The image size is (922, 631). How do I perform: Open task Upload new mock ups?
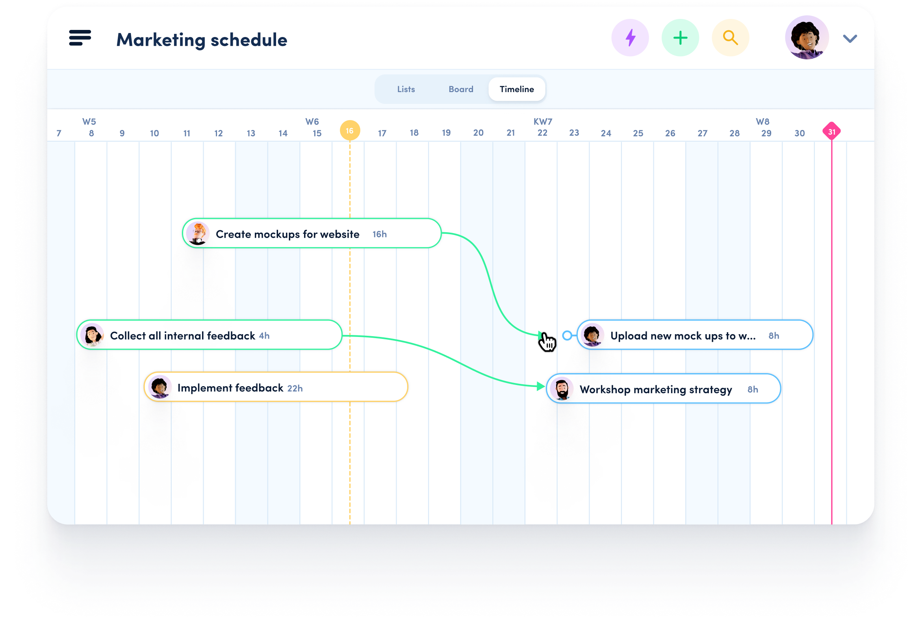695,335
